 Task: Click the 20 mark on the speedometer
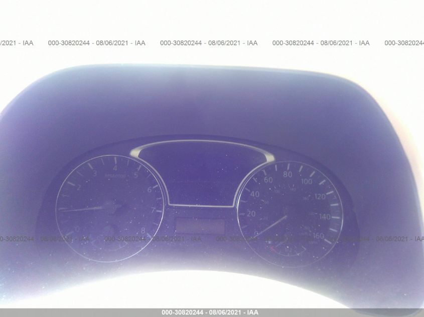pos(251,214)
